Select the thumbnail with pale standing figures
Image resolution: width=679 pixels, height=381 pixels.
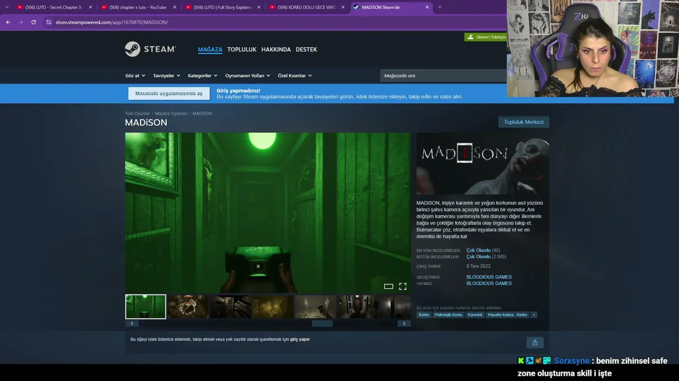coord(315,307)
